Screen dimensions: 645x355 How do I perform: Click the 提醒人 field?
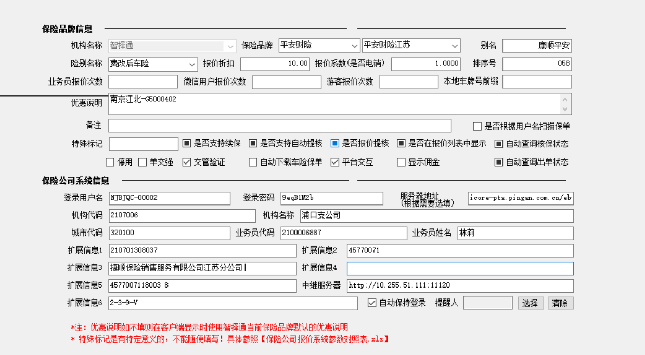tap(488, 303)
